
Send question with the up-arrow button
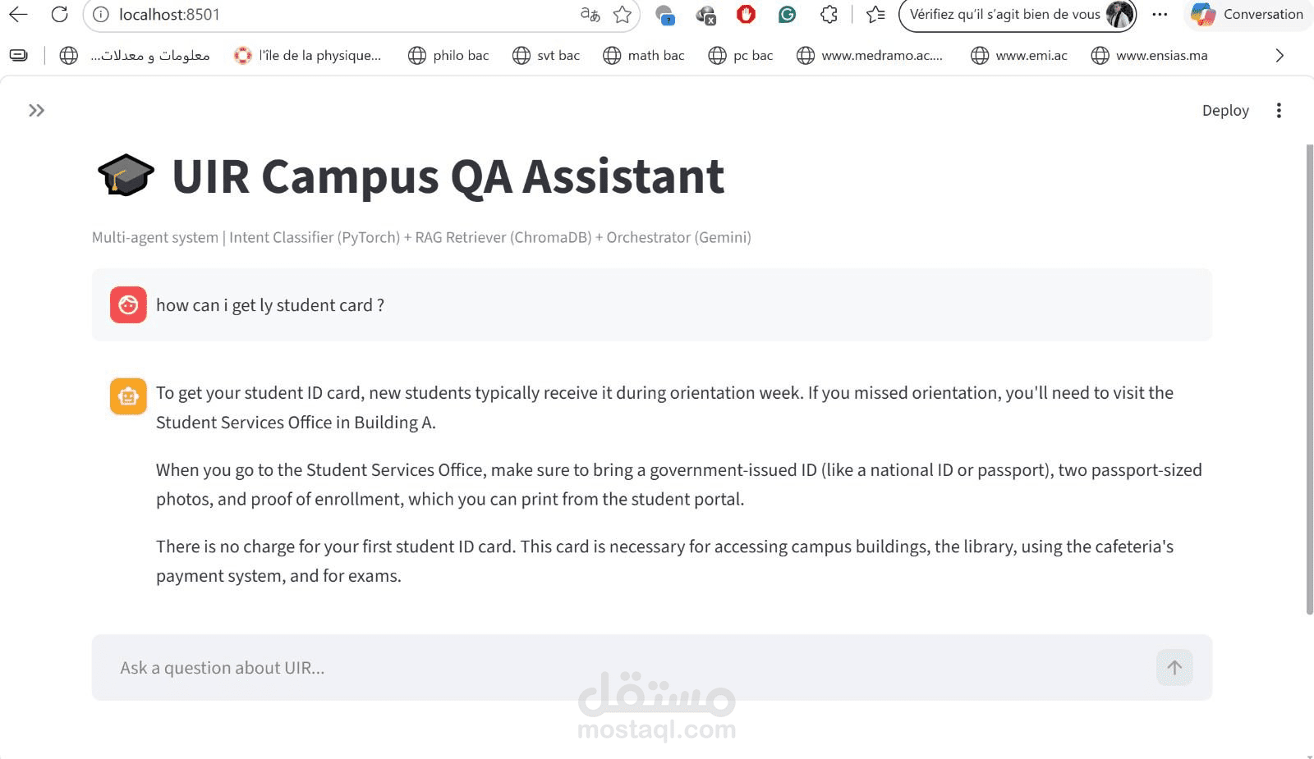pos(1174,667)
